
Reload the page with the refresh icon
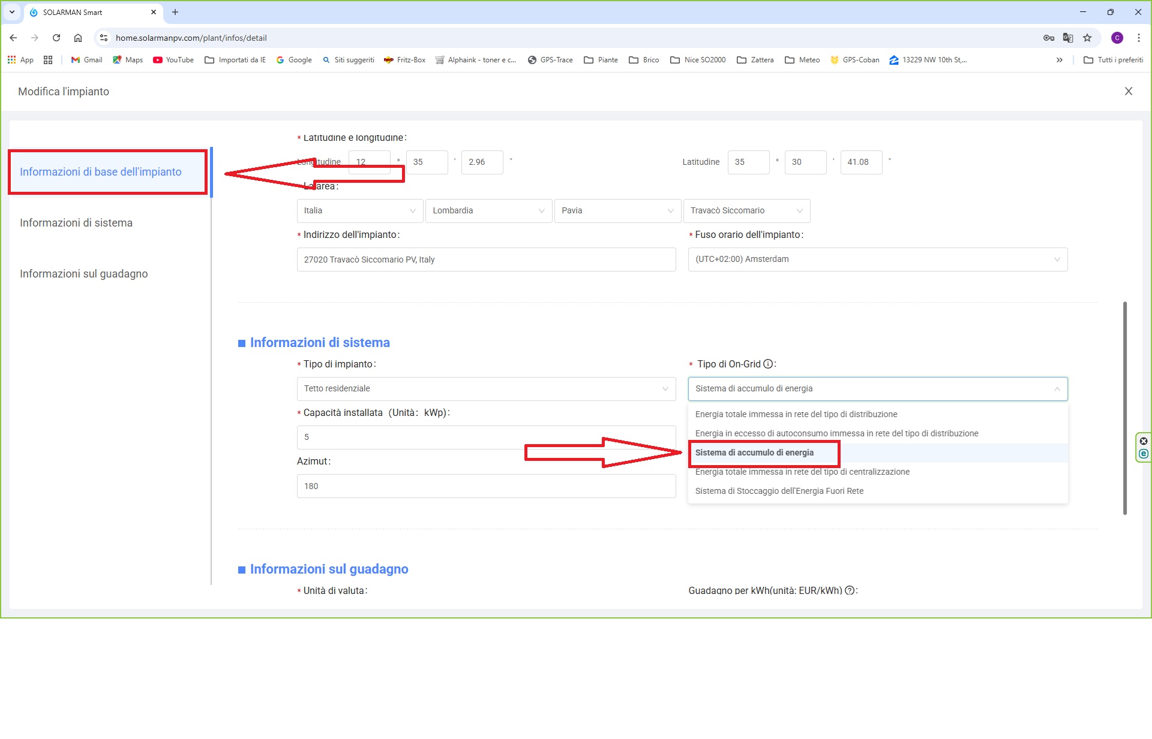coord(56,38)
